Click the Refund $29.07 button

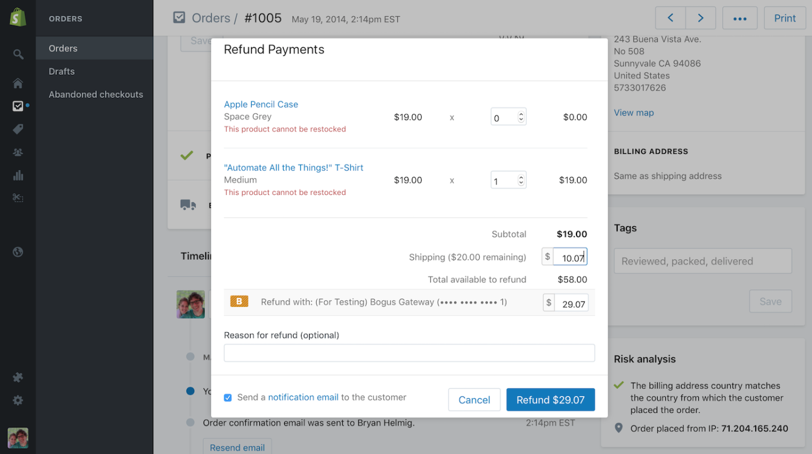[x=550, y=399]
